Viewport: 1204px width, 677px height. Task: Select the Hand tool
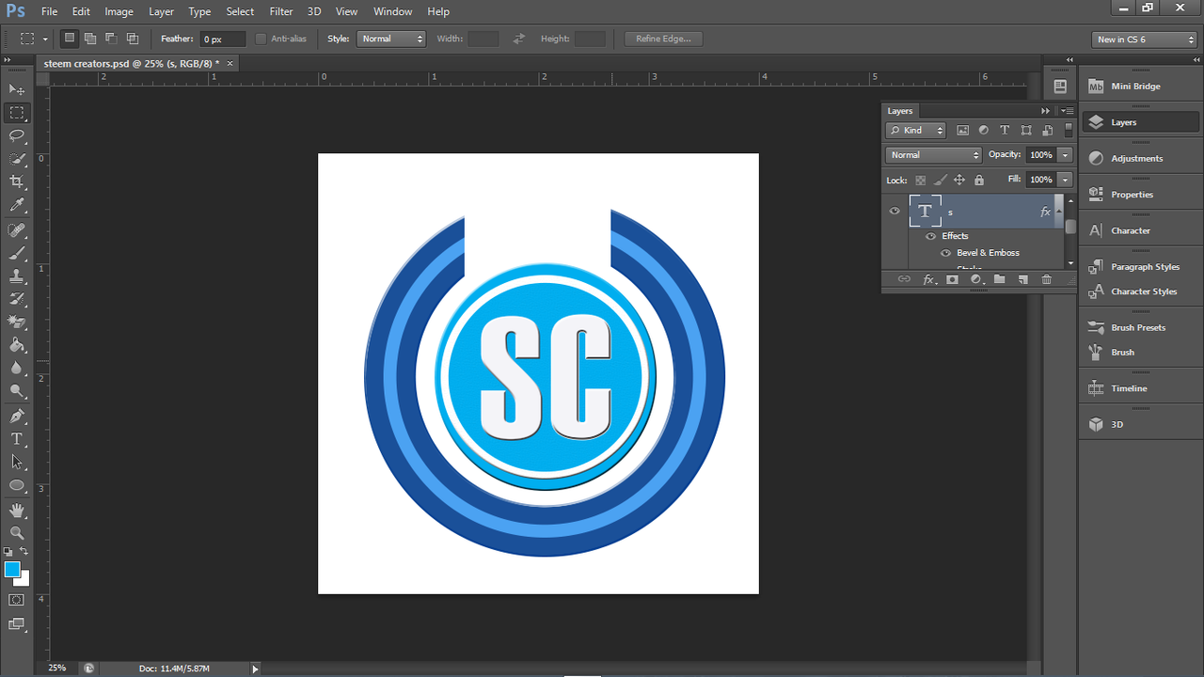[x=17, y=510]
